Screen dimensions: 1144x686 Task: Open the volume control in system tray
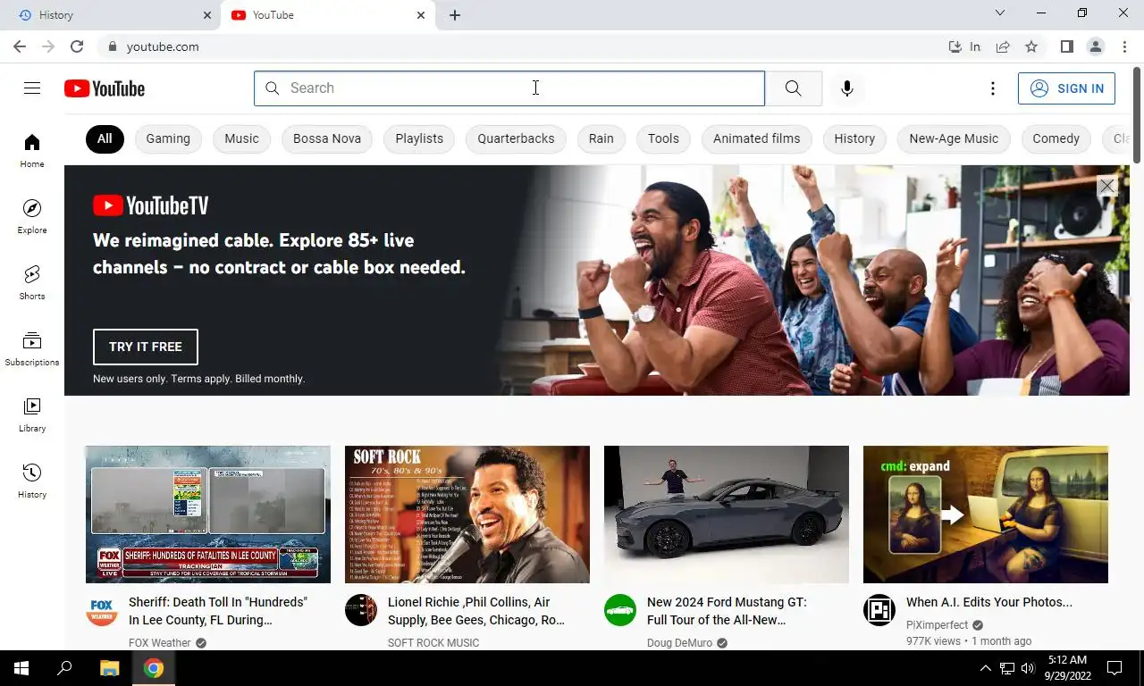[x=1028, y=667]
